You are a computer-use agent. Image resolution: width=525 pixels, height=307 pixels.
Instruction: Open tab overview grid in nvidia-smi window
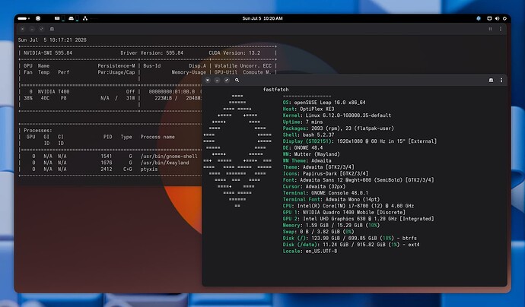[x=490, y=29]
